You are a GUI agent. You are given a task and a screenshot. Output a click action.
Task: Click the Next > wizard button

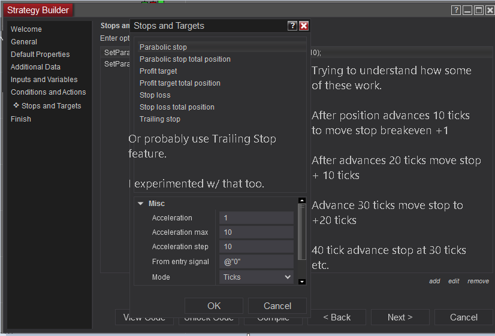click(x=400, y=317)
